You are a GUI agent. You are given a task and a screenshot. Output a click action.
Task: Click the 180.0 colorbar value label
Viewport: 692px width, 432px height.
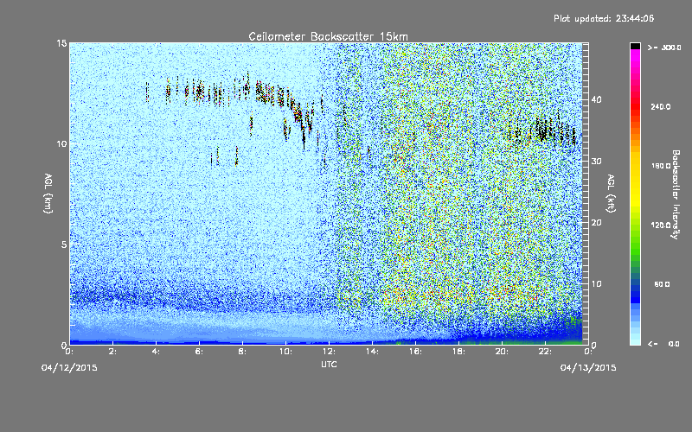tap(661, 166)
